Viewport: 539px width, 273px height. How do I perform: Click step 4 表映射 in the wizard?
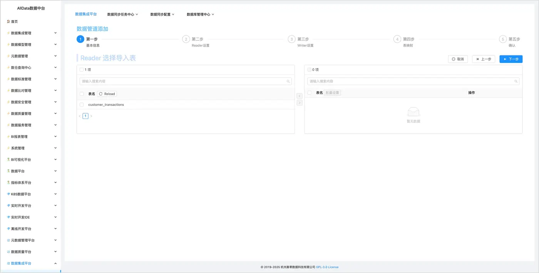pos(404,42)
